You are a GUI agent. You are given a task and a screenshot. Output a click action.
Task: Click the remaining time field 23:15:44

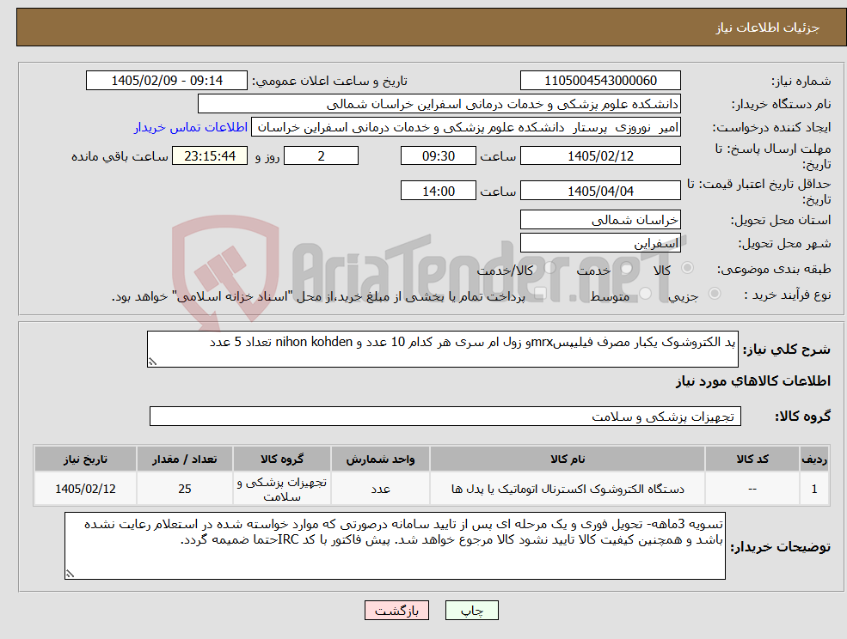[210, 156]
